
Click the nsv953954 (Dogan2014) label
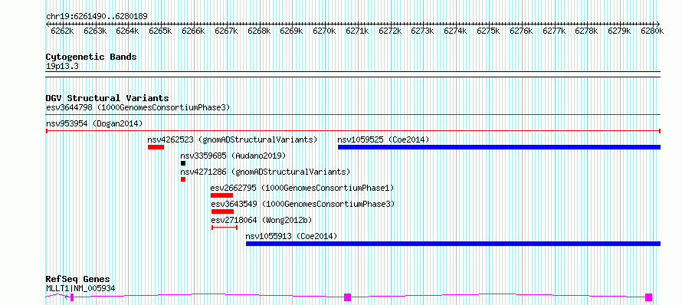pyautogui.click(x=94, y=123)
